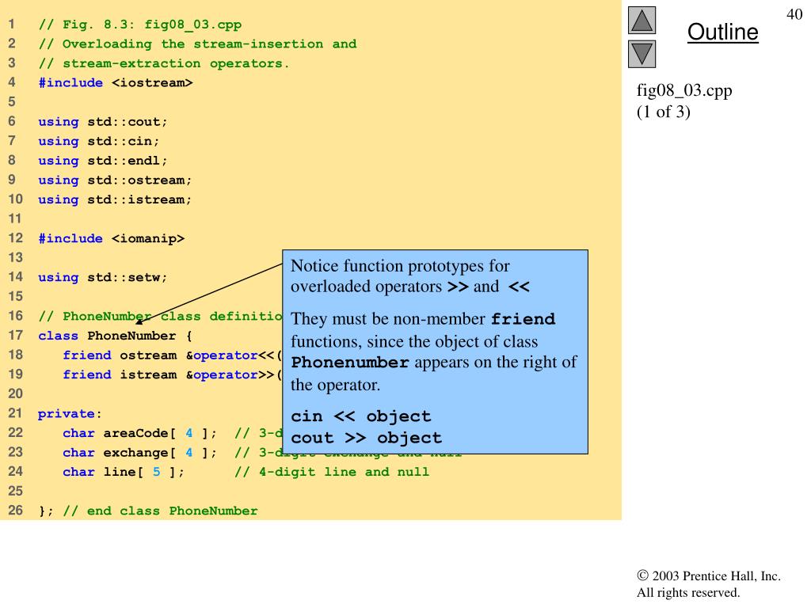Click the fig08_03.cpp label under Outline

tap(684, 90)
